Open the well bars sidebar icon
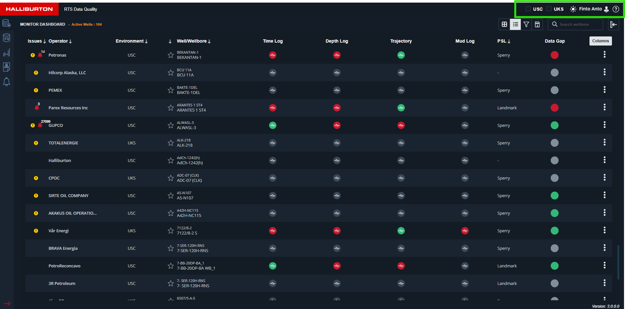This screenshot has height=309, width=625. pyautogui.click(x=7, y=52)
